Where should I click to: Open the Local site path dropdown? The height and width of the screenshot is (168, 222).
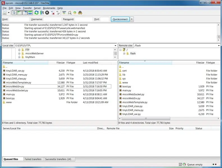(x=115, y=45)
